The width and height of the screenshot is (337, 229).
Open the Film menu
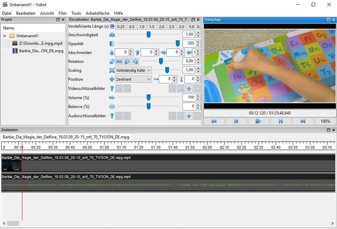coord(62,13)
